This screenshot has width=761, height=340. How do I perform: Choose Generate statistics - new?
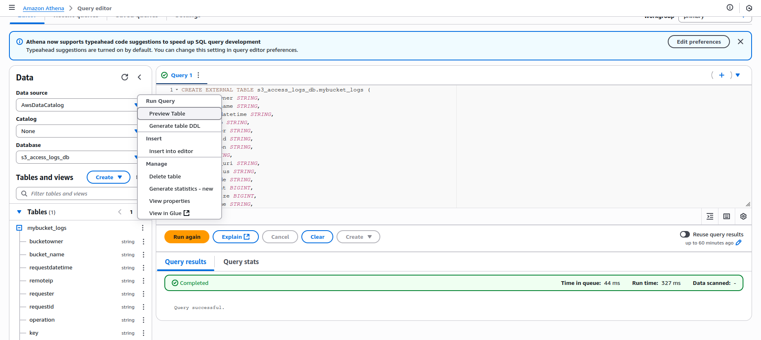[x=180, y=189]
